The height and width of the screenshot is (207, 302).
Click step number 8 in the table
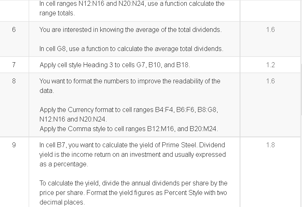pyautogui.click(x=14, y=81)
